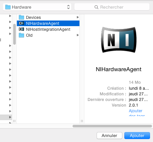Click the Old folder icon

point(21,35)
